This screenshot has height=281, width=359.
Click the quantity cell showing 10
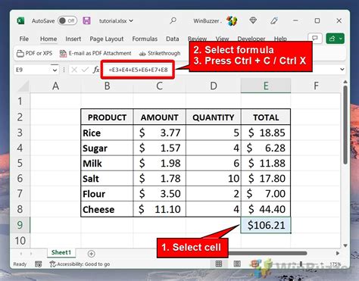pyautogui.click(x=214, y=179)
